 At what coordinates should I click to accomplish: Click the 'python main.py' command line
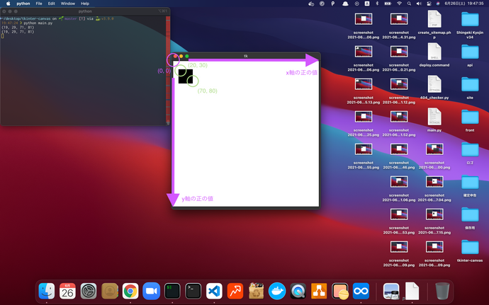[x=38, y=23]
